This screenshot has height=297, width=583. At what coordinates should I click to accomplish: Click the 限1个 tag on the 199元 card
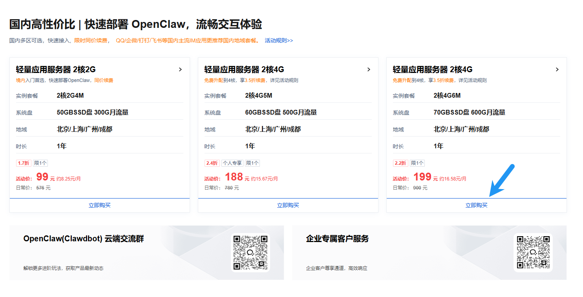tap(417, 163)
